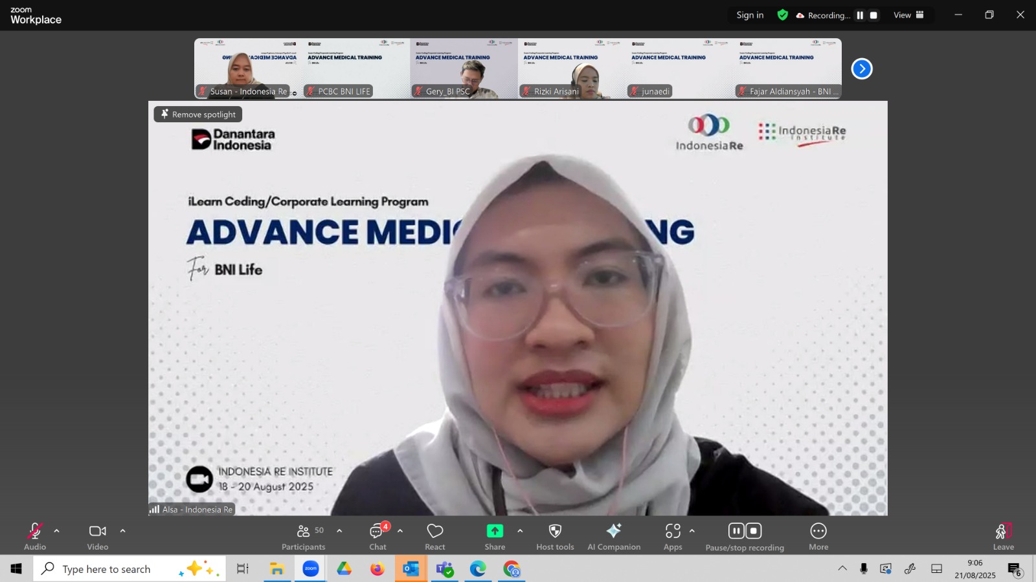Open the Apps menu
The width and height of the screenshot is (1036, 582).
pos(673,536)
